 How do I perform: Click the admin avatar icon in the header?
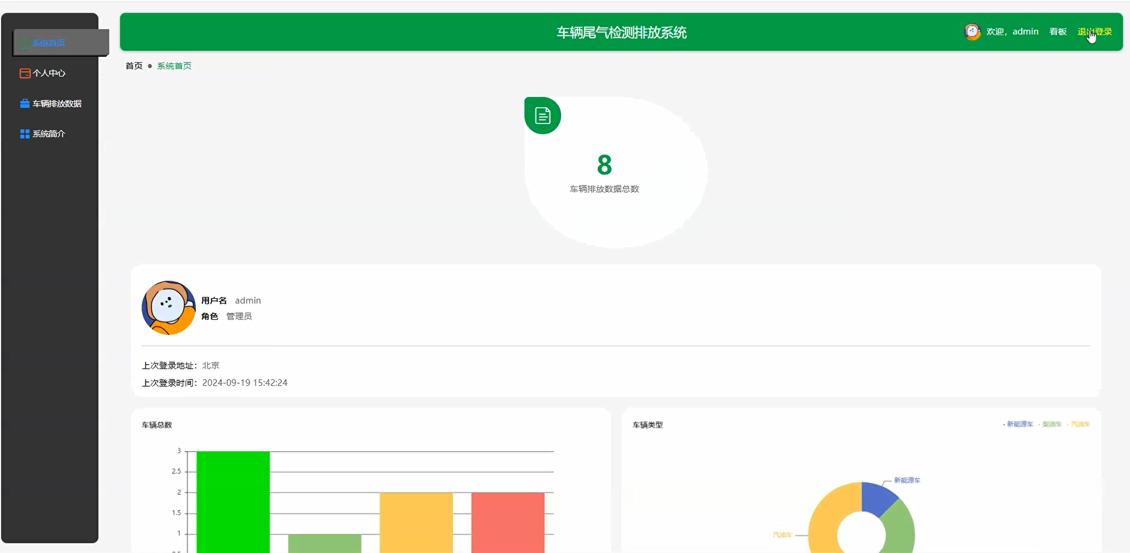(973, 32)
